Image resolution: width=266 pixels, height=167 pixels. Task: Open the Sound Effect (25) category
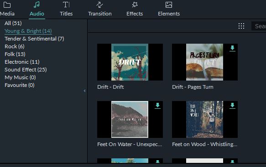26,70
